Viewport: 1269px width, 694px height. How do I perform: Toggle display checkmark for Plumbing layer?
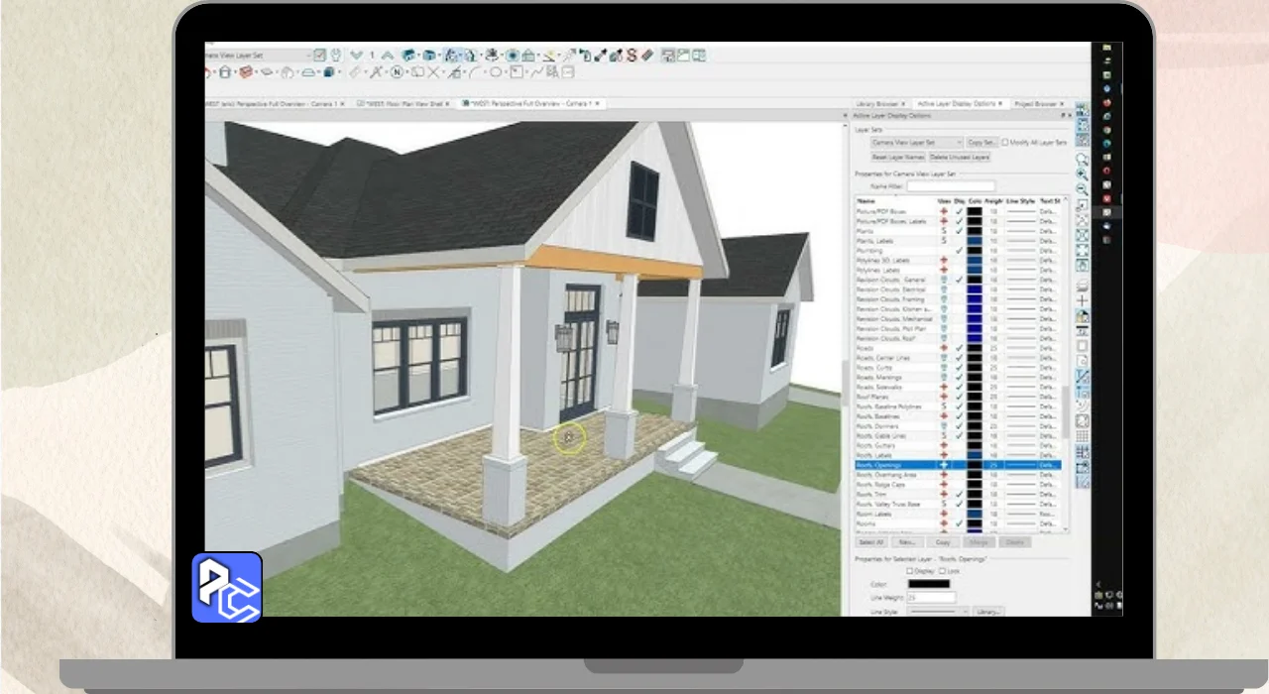coord(959,250)
